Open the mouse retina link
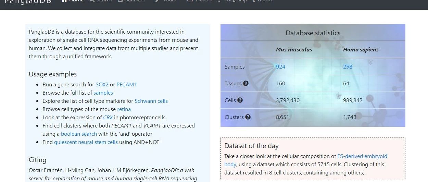The image size is (428, 182). 124,109
